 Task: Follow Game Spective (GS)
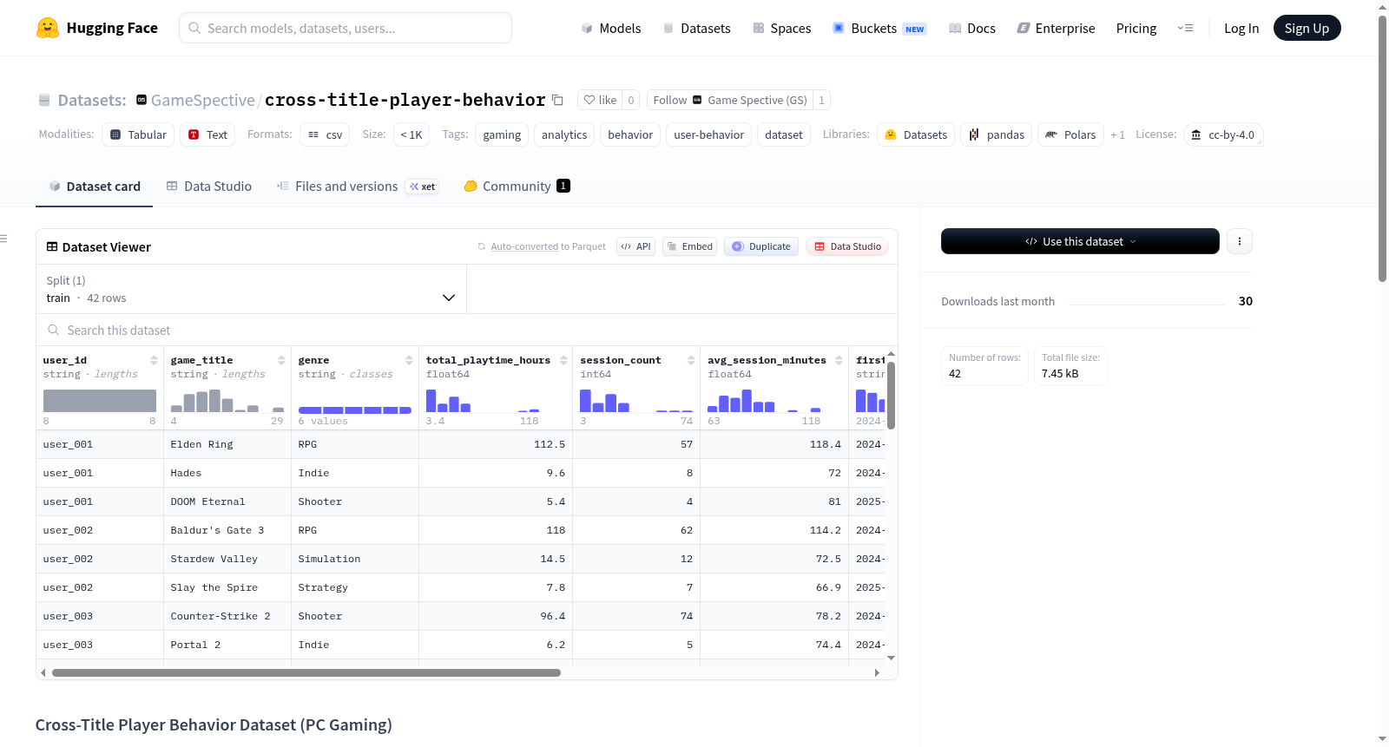(x=730, y=100)
